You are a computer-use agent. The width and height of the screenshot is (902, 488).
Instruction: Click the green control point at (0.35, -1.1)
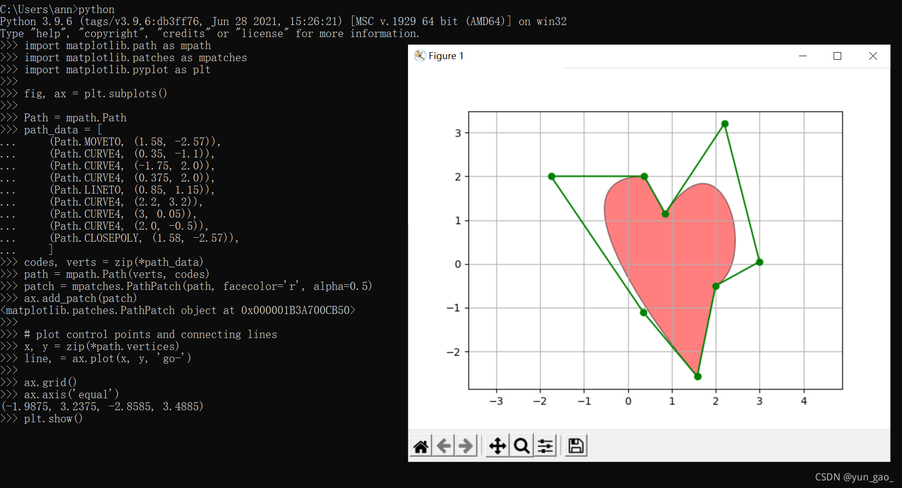[x=643, y=312]
